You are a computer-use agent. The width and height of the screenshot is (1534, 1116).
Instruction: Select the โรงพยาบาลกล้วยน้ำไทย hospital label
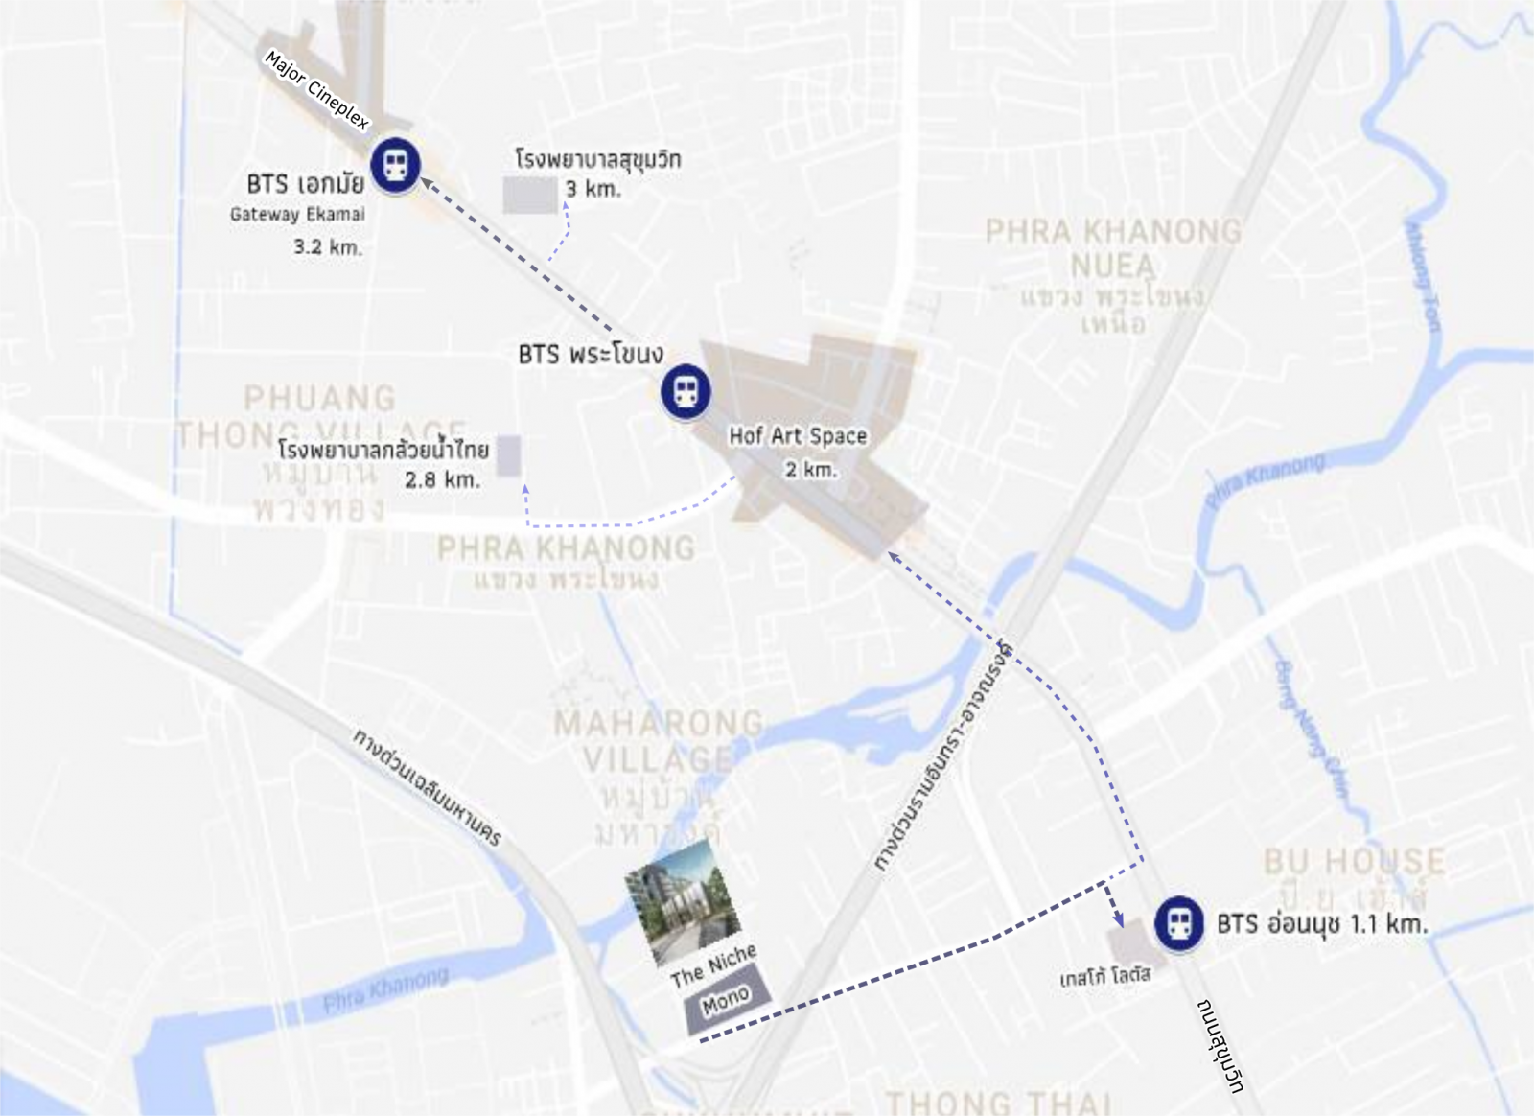[383, 449]
